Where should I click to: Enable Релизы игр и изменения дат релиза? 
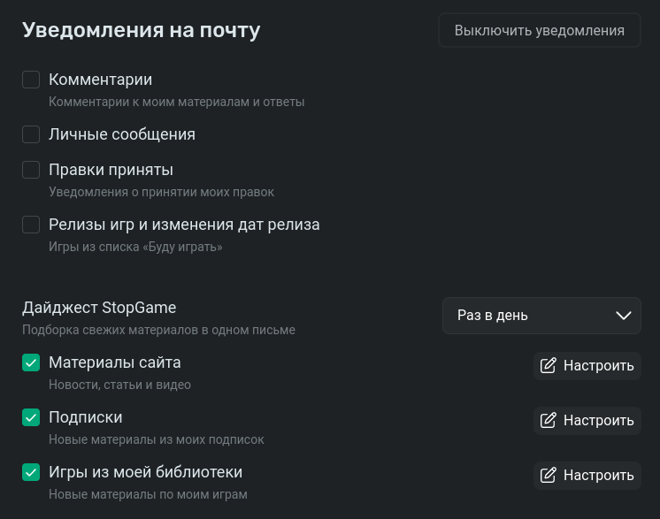[x=31, y=225]
